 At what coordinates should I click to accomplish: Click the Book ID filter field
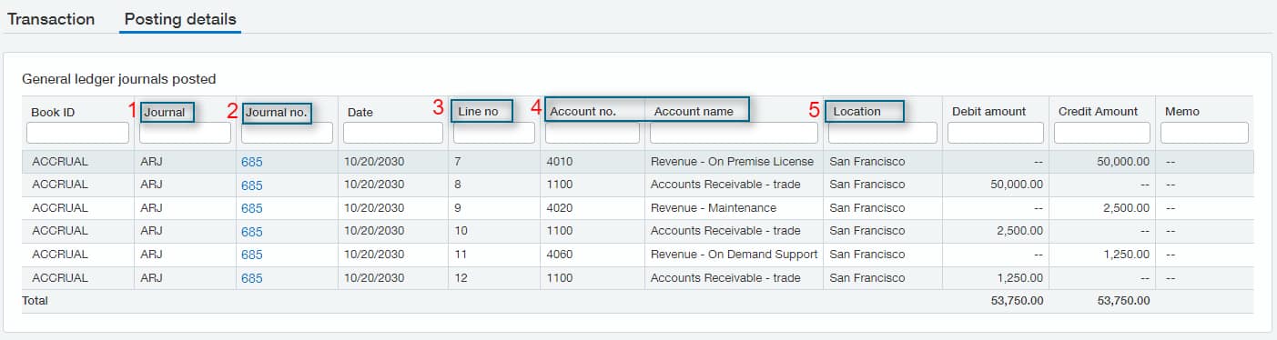(78, 133)
